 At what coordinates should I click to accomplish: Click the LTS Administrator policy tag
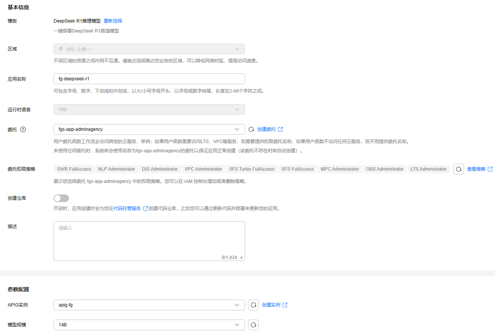(x=429, y=169)
